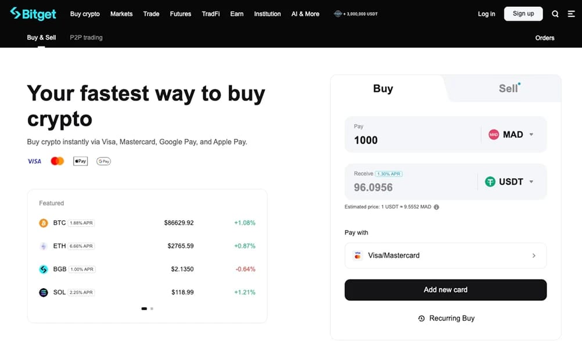Expand the MAD currency dropdown
The image size is (582, 363).
511,134
